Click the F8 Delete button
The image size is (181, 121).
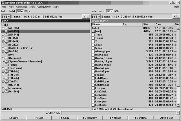[x=141, y=118]
